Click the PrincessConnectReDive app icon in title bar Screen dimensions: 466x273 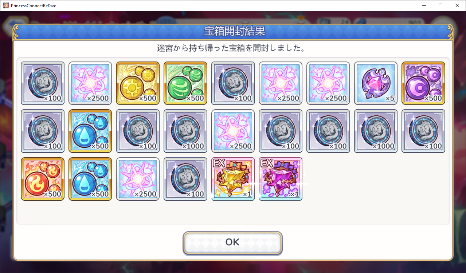(x=5, y=5)
